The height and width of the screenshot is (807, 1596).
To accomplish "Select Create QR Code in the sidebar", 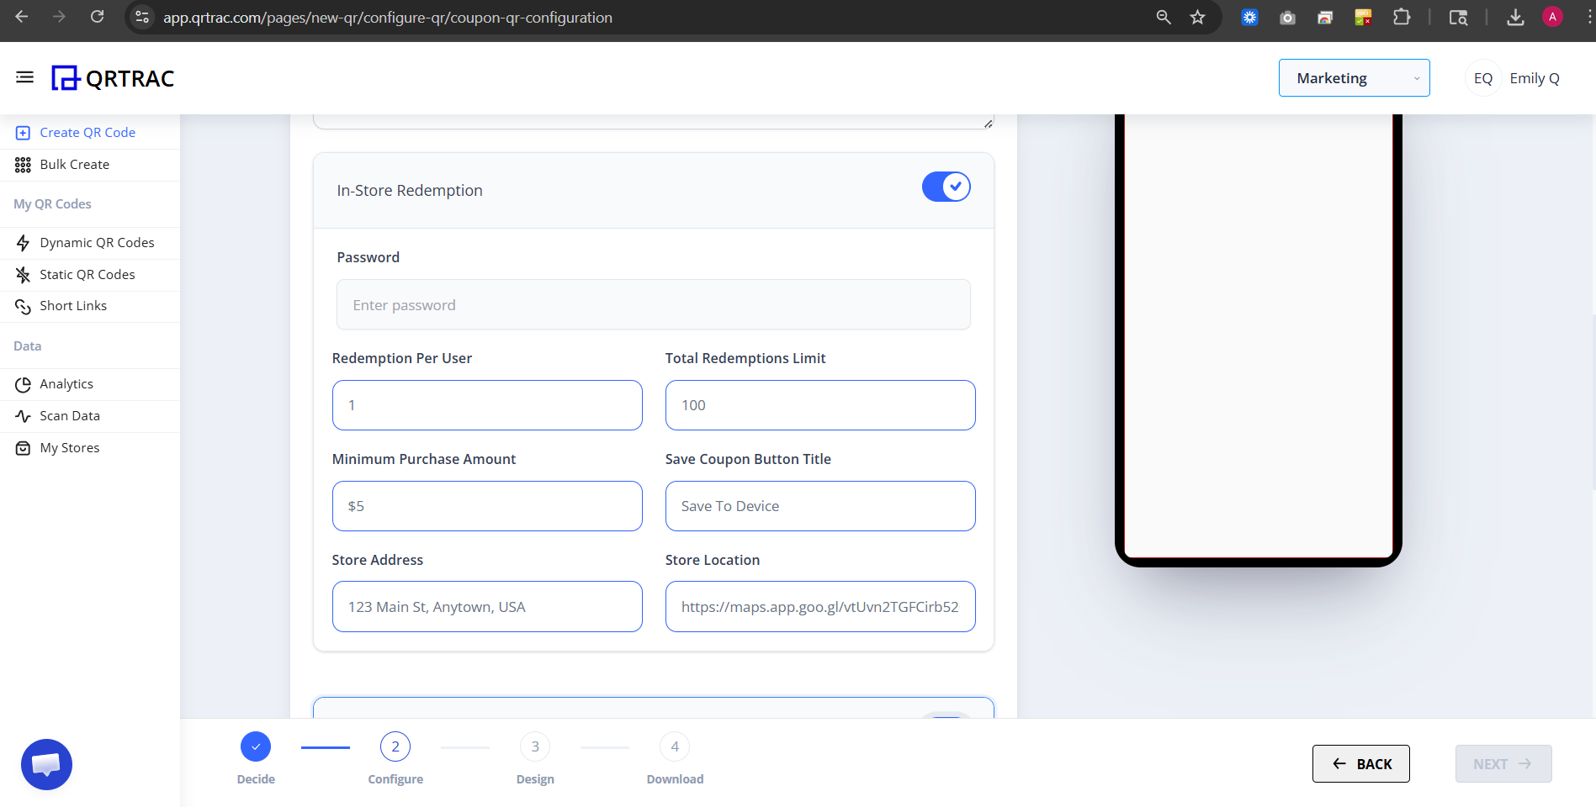I will (x=87, y=132).
